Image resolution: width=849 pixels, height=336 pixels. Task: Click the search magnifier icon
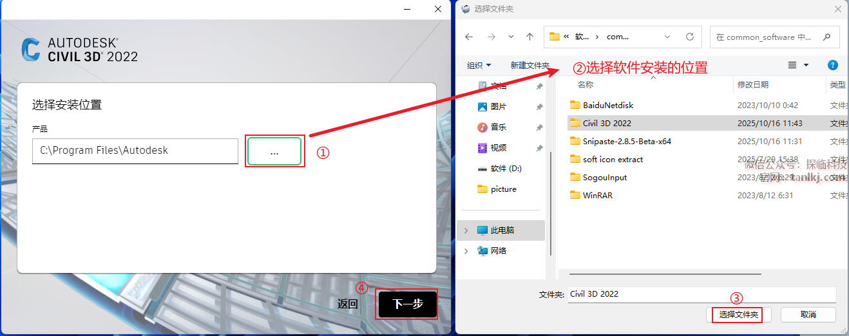click(x=827, y=37)
